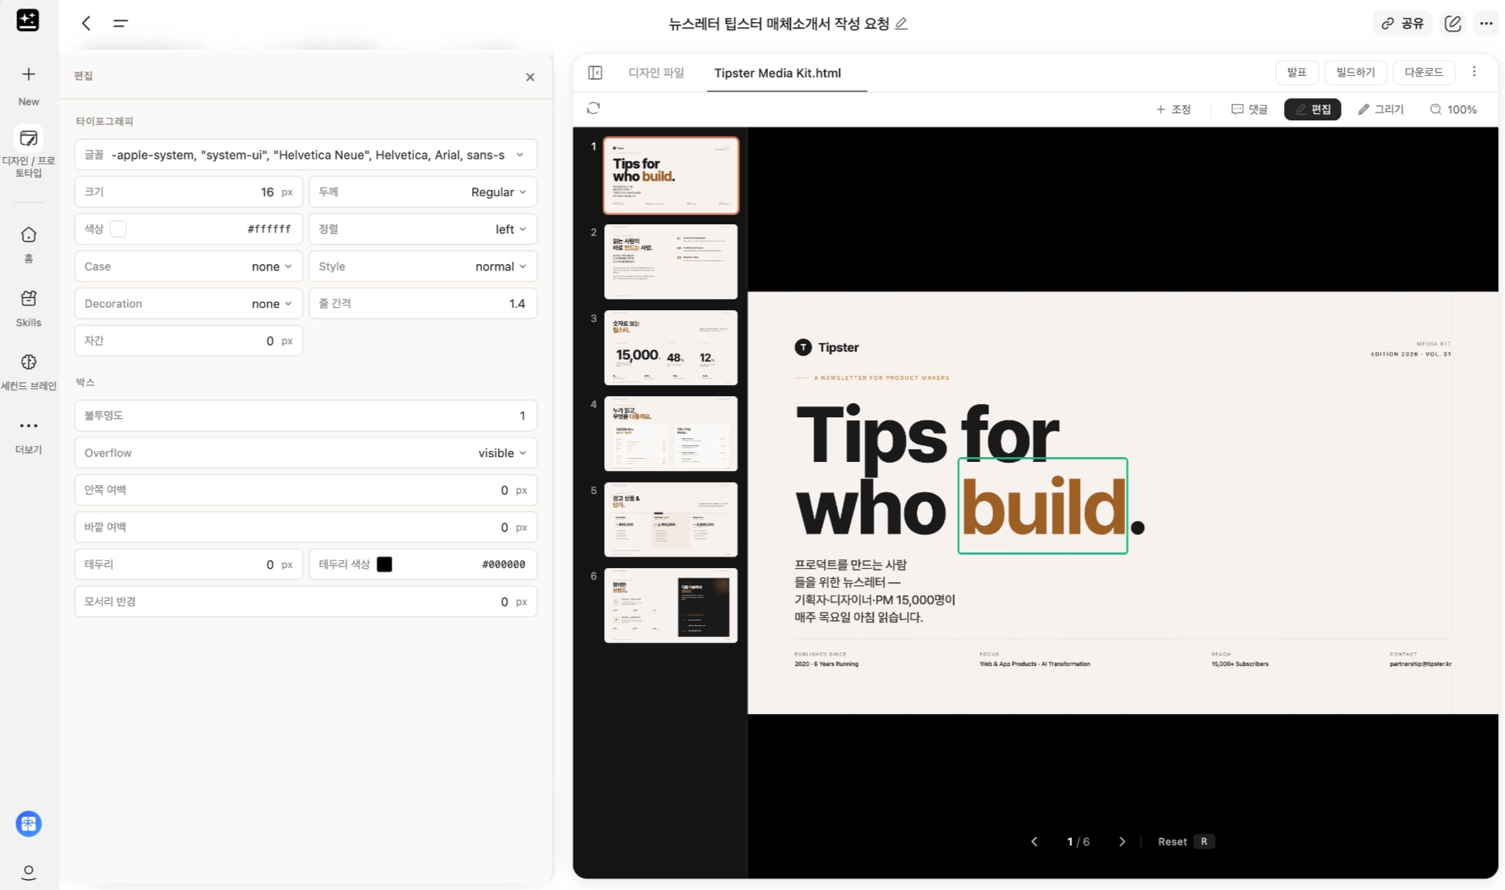The height and width of the screenshot is (890, 1505).
Task: Open the 글꼴 font family dropdown
Action: pyautogui.click(x=306, y=155)
